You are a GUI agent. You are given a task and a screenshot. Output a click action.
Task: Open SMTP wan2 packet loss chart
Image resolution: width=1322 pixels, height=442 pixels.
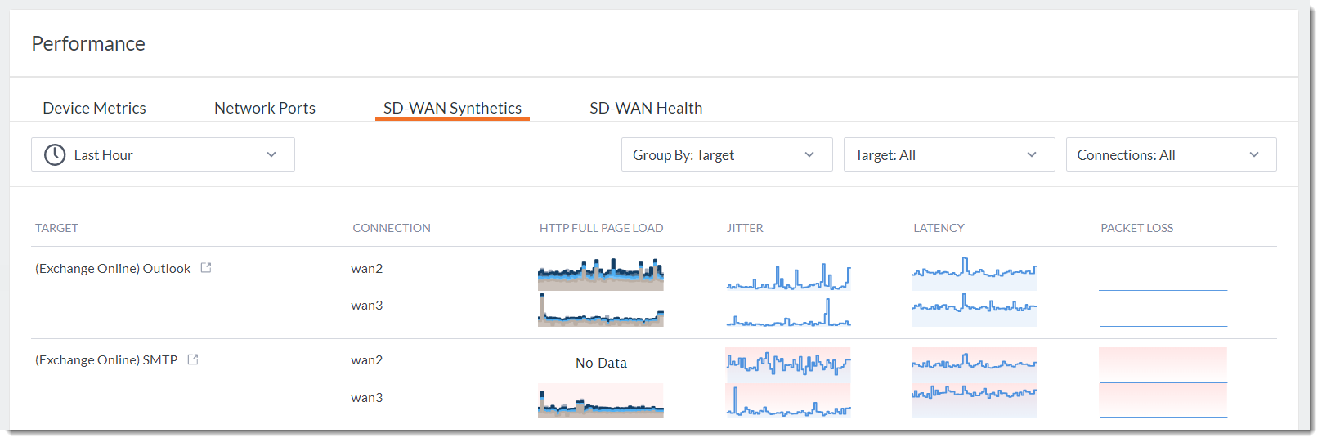coord(1163,364)
